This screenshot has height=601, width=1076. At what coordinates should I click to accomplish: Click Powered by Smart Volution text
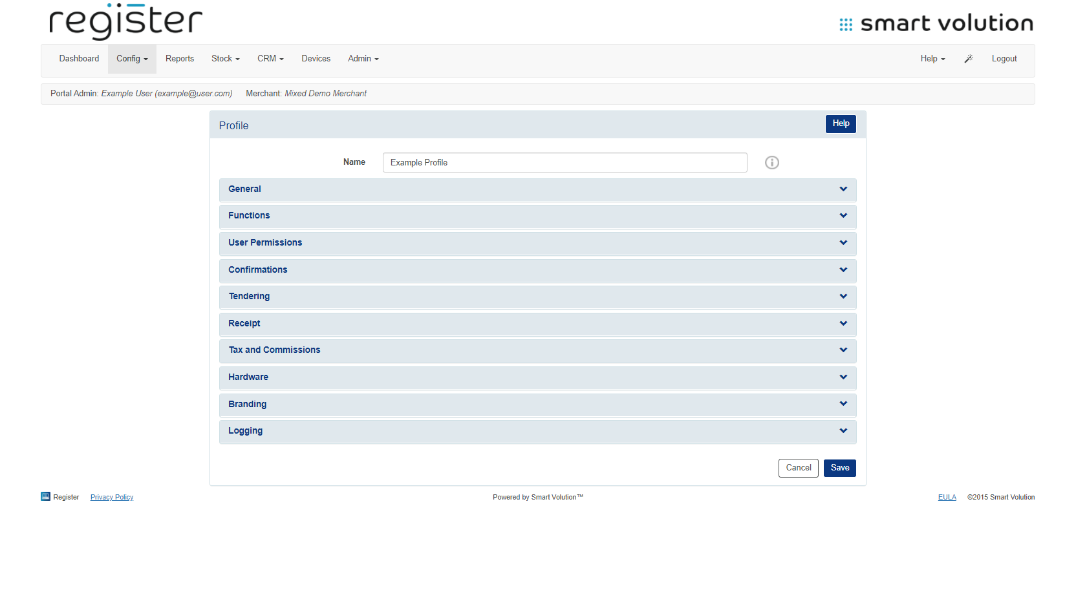click(x=538, y=498)
